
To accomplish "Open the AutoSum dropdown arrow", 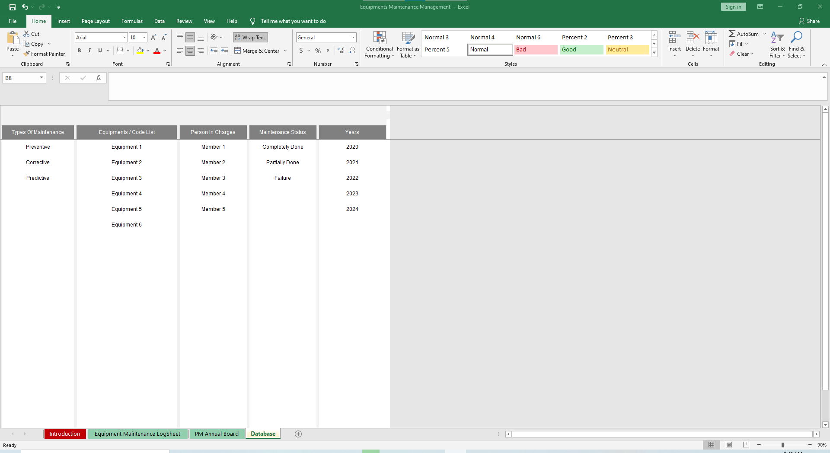I will 764,34.
